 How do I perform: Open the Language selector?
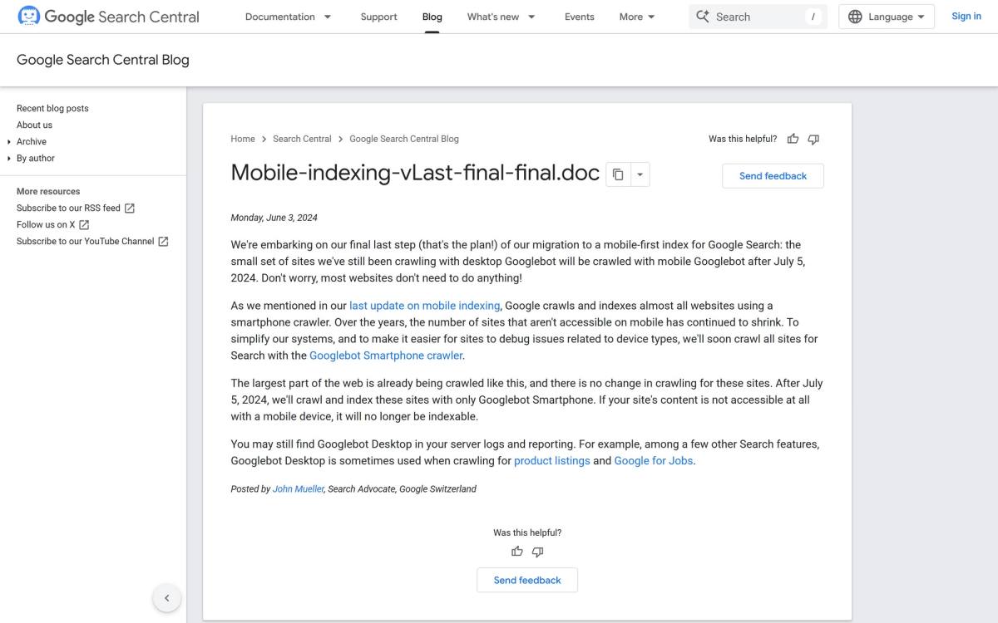(887, 17)
